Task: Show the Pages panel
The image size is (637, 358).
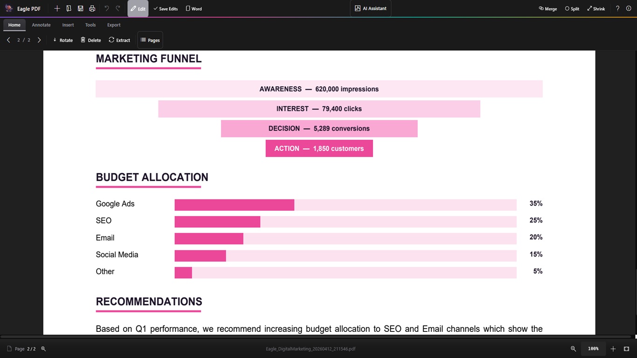Action: 150,40
